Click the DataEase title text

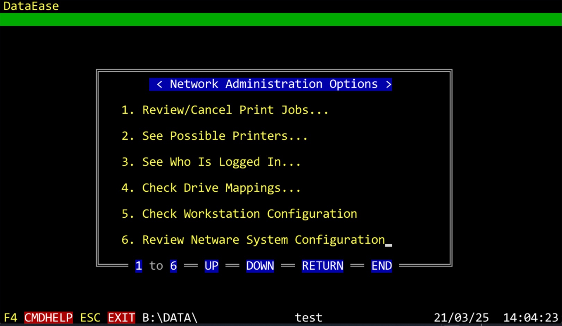tap(31, 6)
